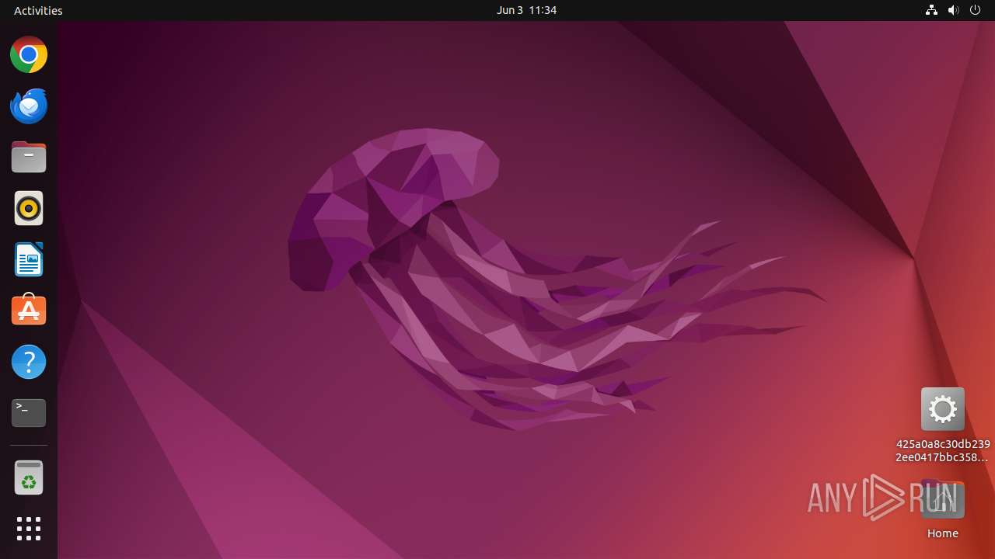The image size is (995, 559).
Task: Select the 425a0a8c30db239 desktop file icon
Action: (x=942, y=409)
